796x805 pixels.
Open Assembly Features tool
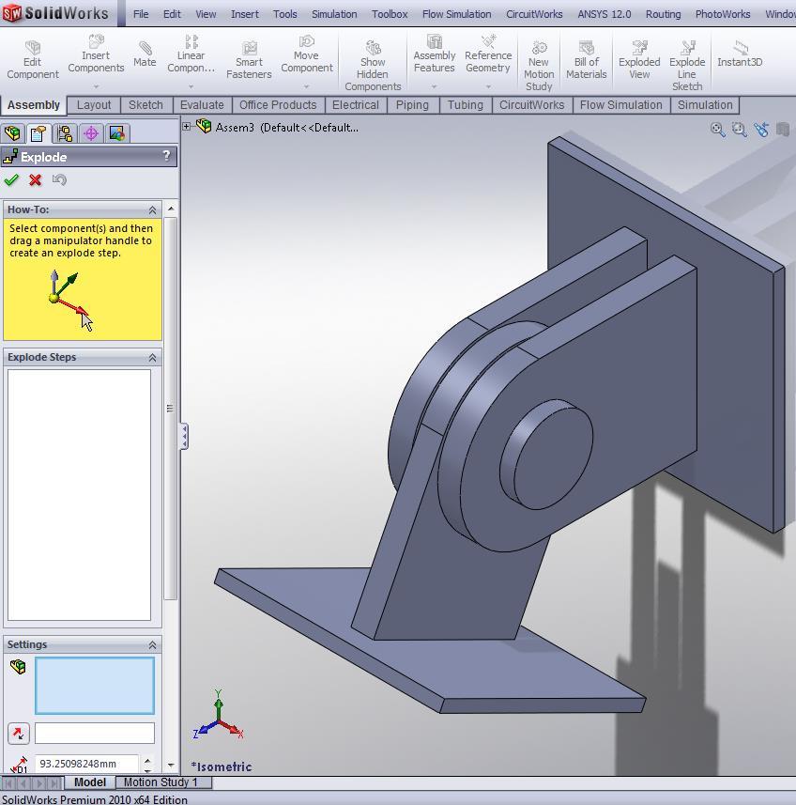[435, 54]
